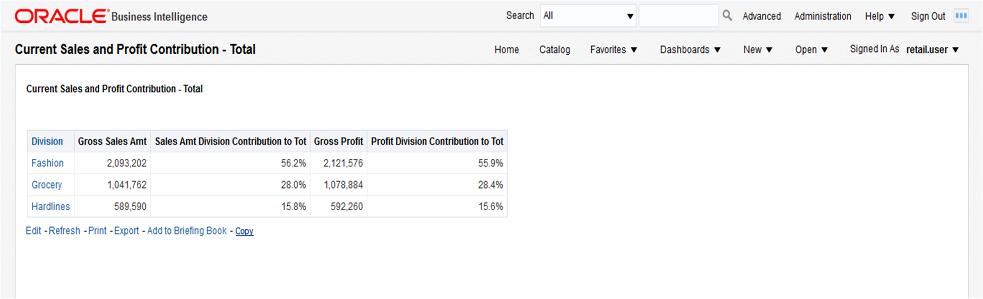Click the Gross Profit column header
This screenshot has width=983, height=299.
point(338,141)
